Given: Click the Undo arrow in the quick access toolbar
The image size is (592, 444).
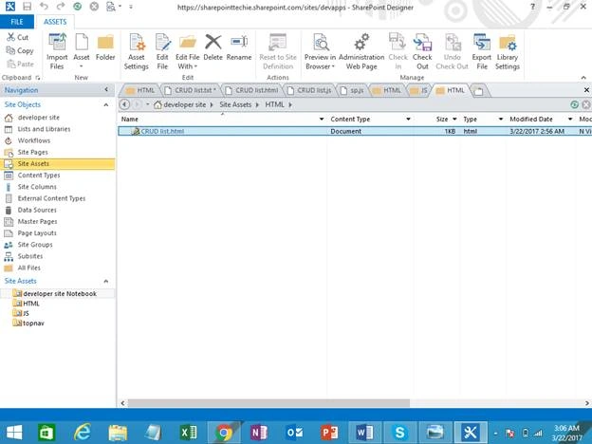Looking at the screenshot, I should pyautogui.click(x=44, y=7).
